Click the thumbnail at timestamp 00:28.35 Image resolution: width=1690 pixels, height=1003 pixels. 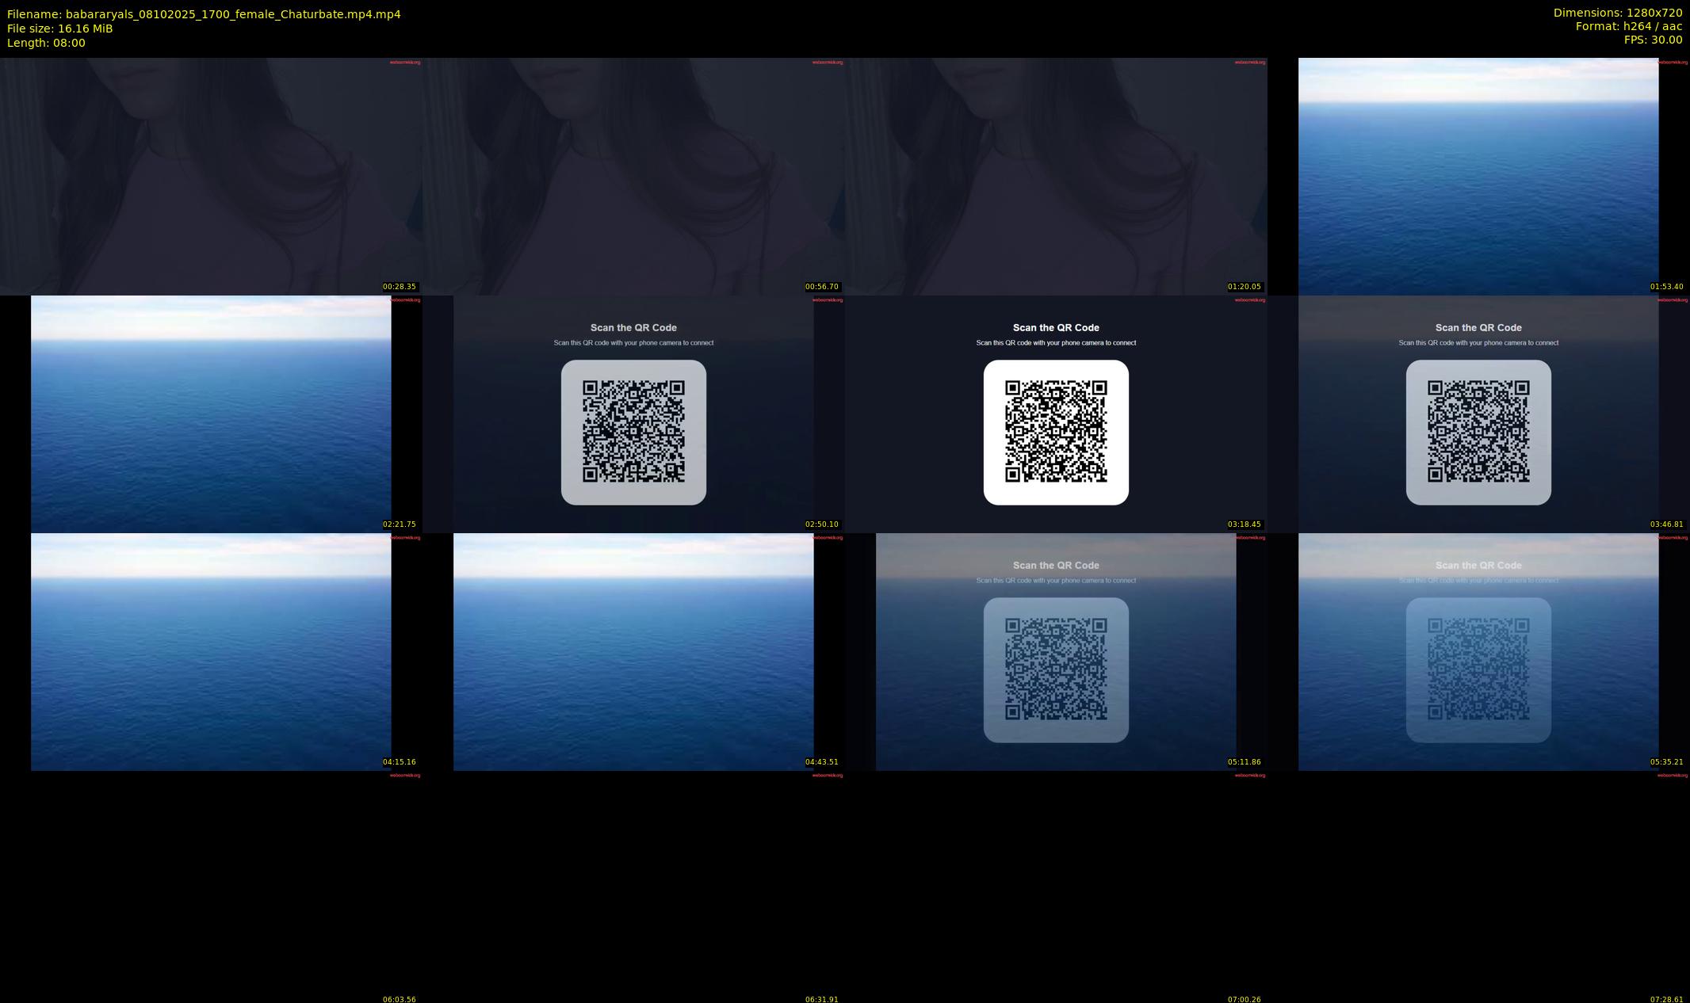[x=211, y=176]
